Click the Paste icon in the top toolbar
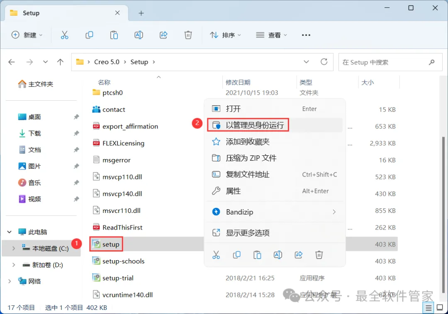The width and height of the screenshot is (448, 314). coord(114,35)
